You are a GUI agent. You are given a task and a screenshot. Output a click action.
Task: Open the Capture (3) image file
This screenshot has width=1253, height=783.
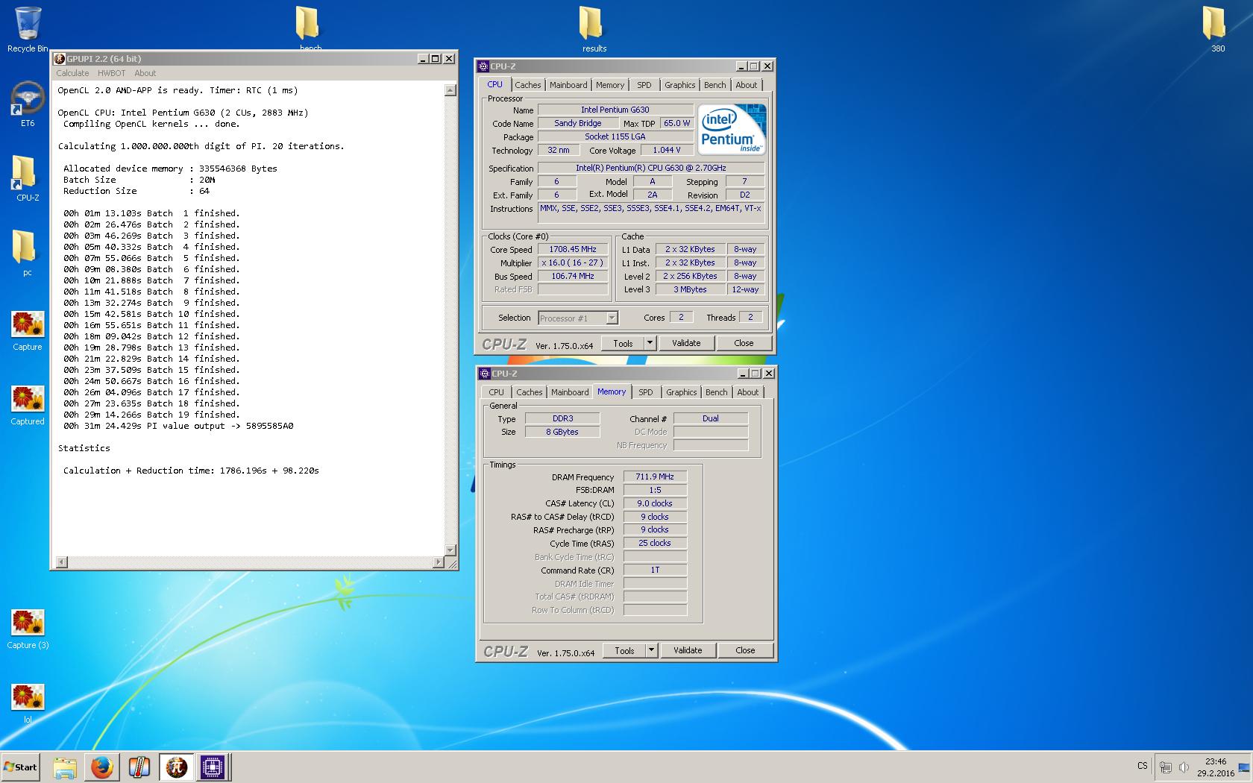[x=28, y=629]
